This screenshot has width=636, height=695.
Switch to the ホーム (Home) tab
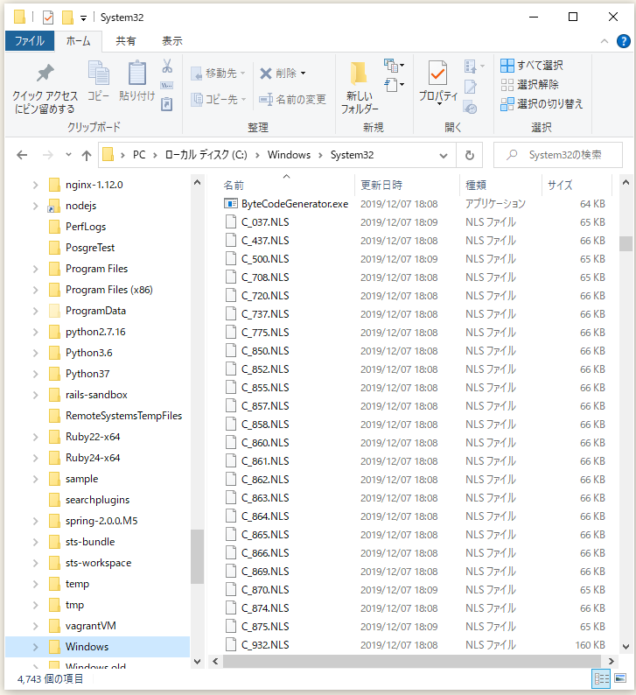(x=78, y=41)
